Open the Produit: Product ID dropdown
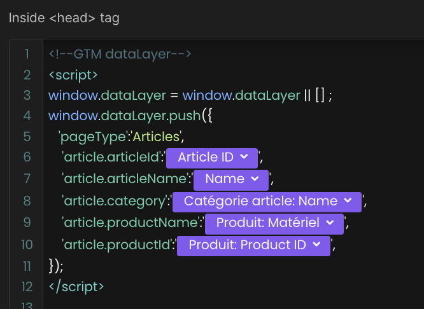This screenshot has height=309, width=424. click(253, 246)
